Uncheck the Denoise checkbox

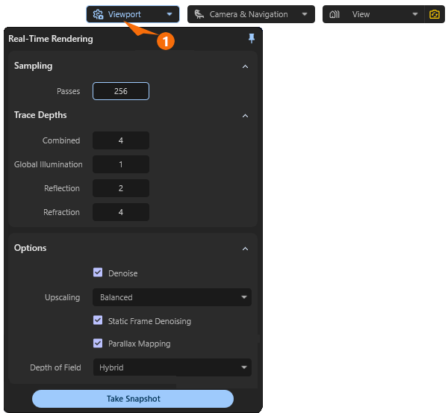(x=98, y=273)
